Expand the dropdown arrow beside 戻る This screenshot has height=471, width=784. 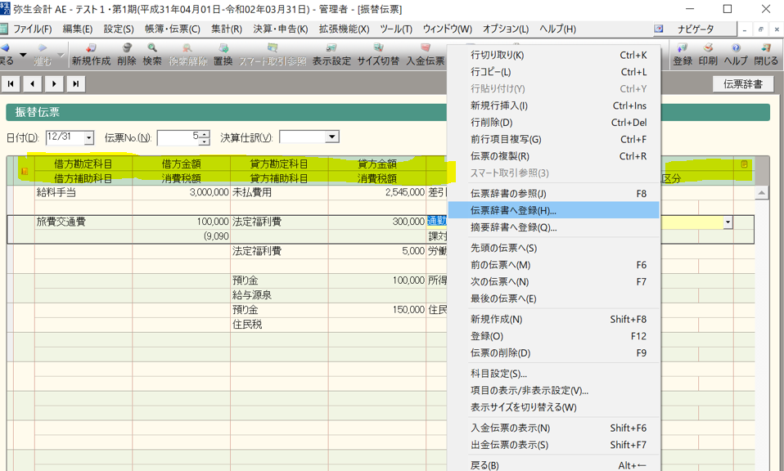pos(23,55)
